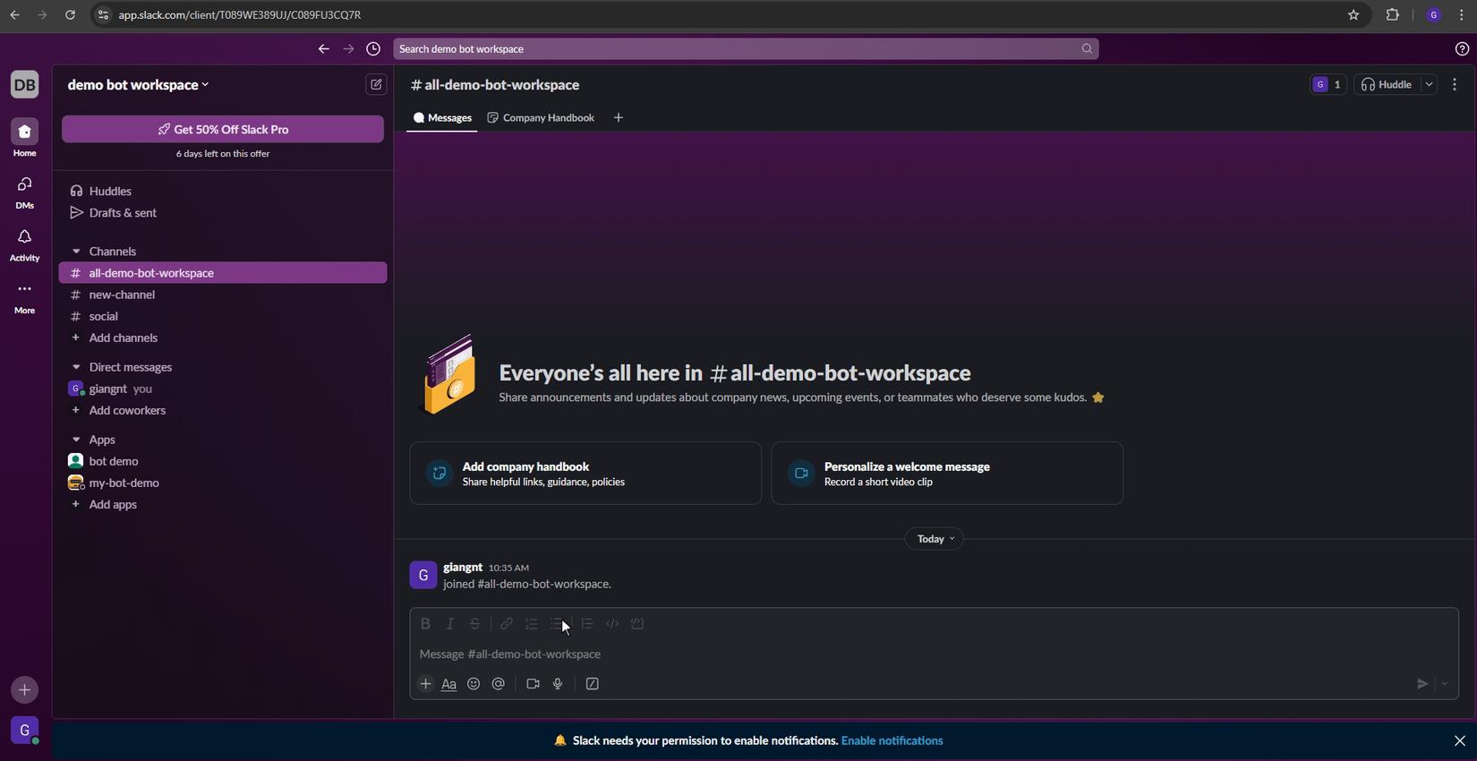Click Add apps
Screen dimensions: 1477x761
pos(223,504)
